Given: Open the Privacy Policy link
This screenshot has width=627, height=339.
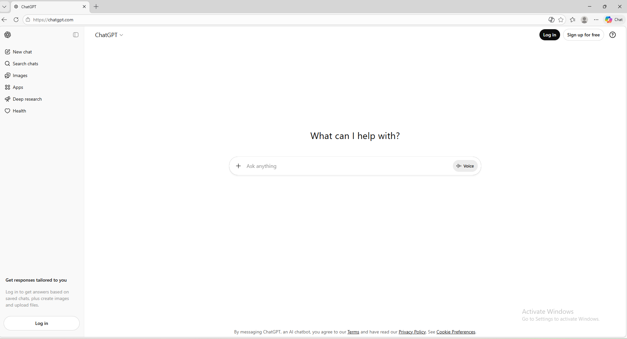Looking at the screenshot, I should tap(412, 332).
